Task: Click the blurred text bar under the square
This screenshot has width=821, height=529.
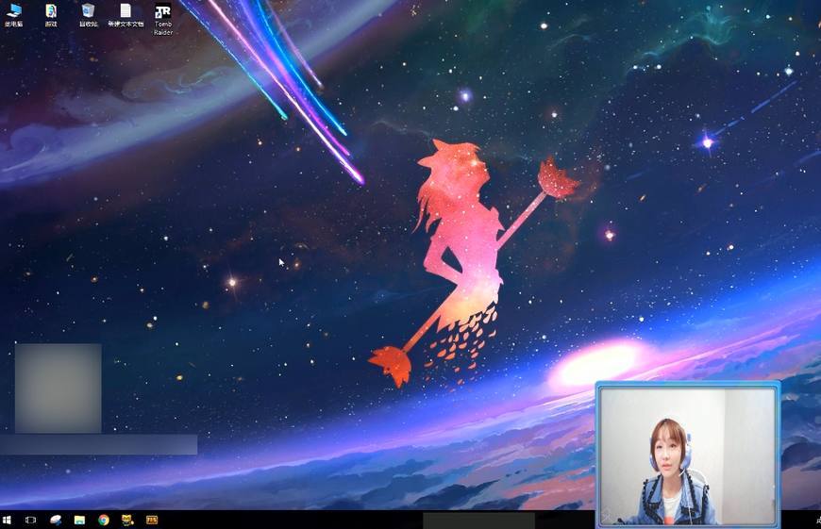Action: click(x=98, y=444)
